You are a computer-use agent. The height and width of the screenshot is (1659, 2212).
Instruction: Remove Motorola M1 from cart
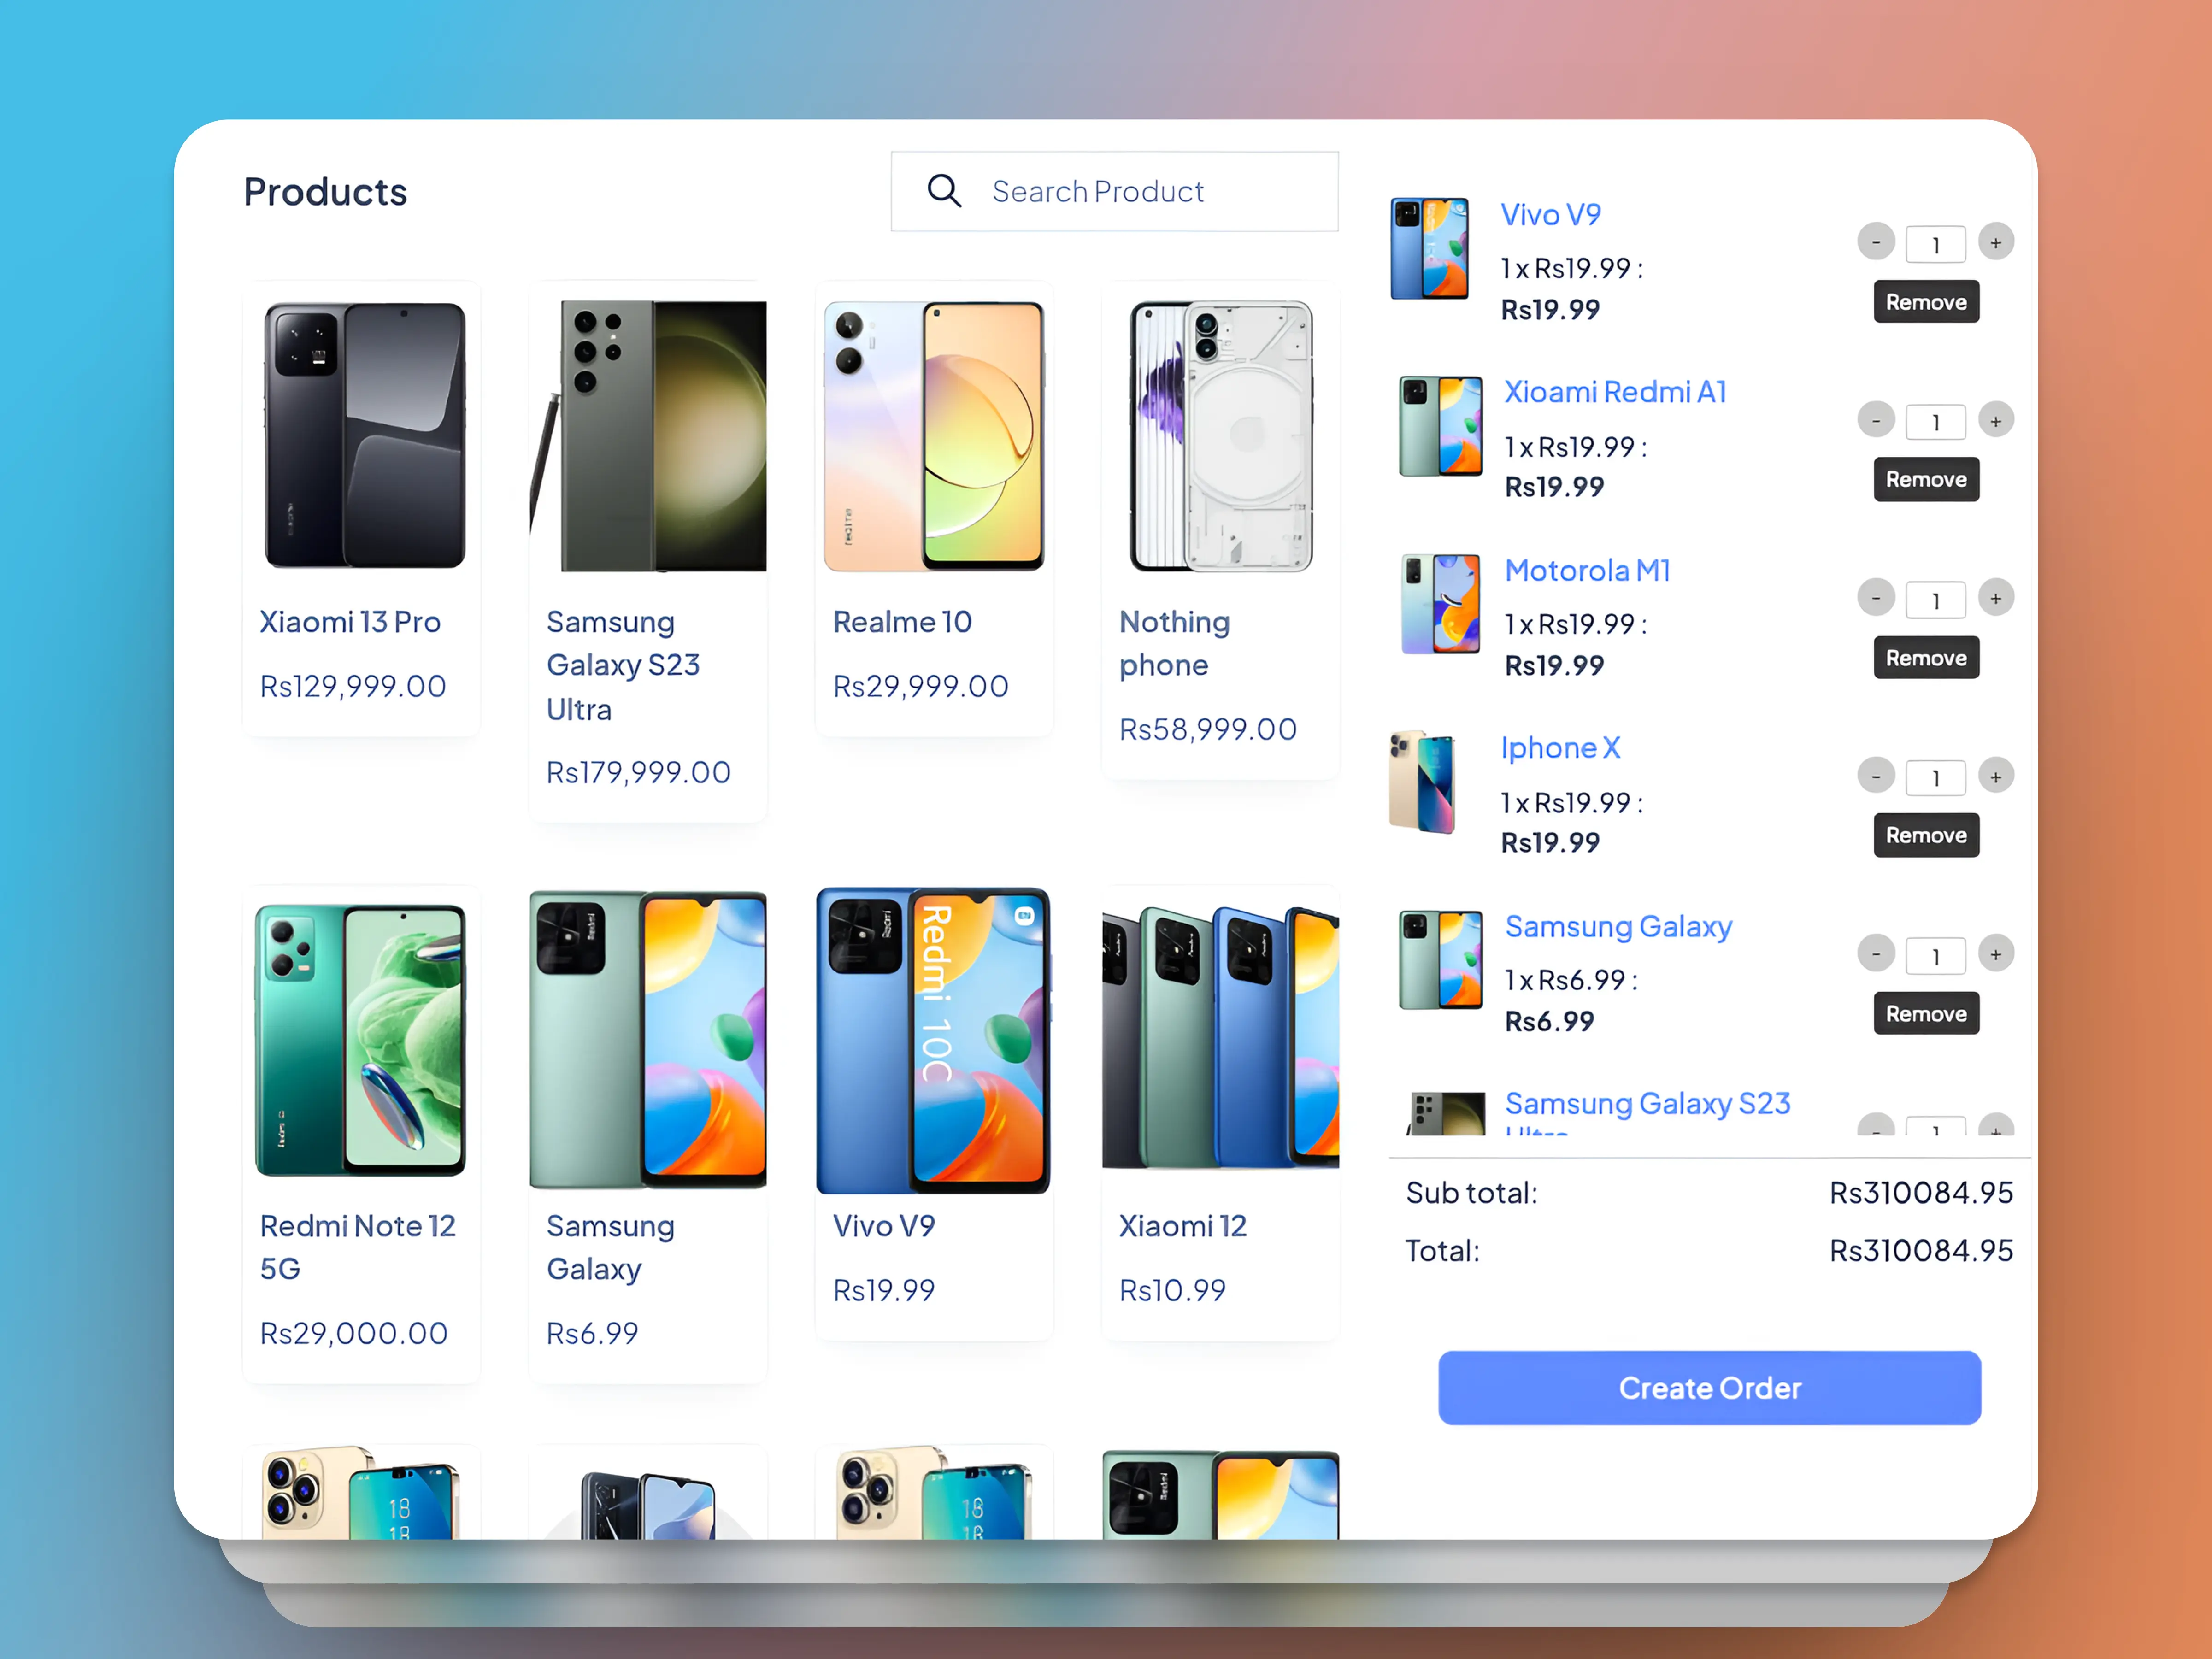click(x=1926, y=657)
